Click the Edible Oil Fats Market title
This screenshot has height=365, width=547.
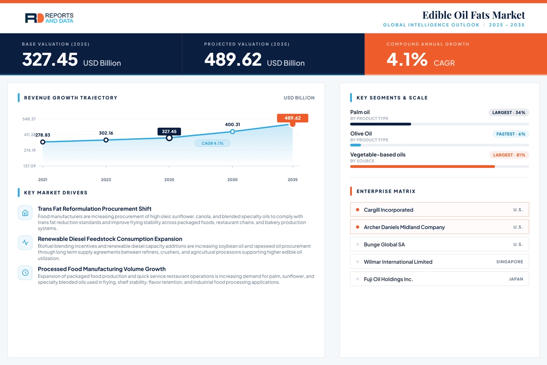point(474,15)
